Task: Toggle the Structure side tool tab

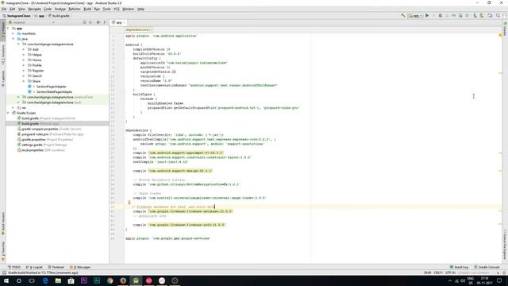Action: point(3,55)
